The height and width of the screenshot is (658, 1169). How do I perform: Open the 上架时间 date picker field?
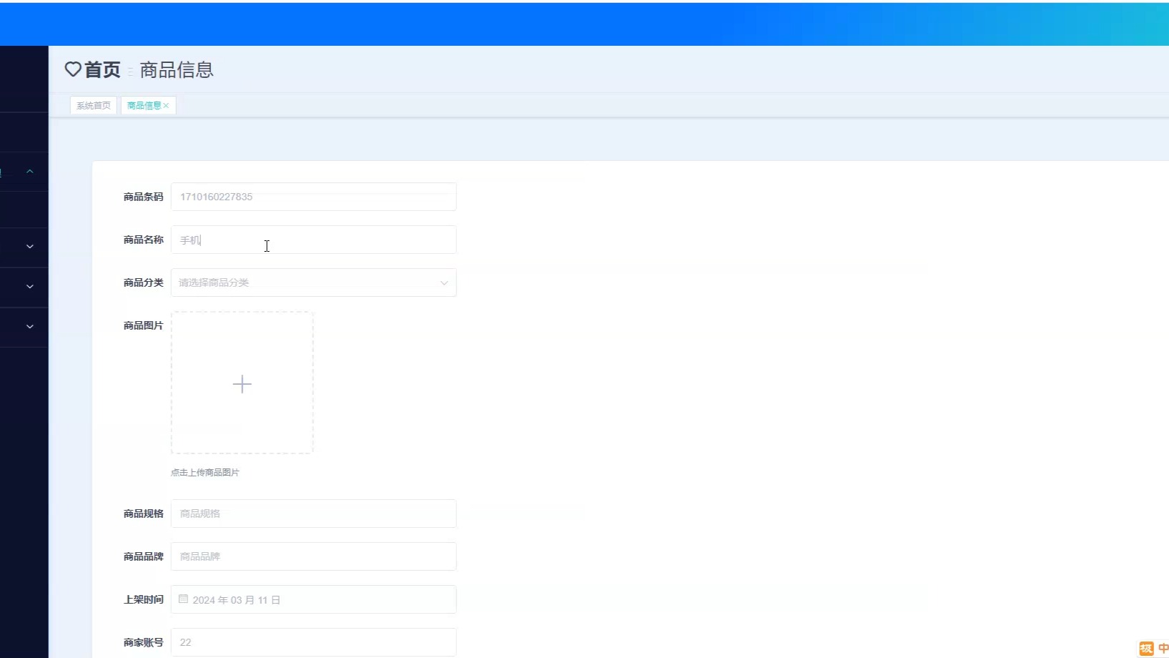click(x=313, y=599)
